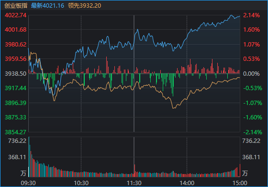The width and height of the screenshot is (268, 187).
Task: Click the -2.14% bottom percentage label
Action: point(253,132)
